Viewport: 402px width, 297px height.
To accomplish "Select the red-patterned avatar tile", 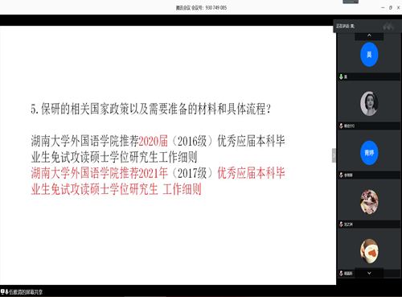I will (x=369, y=202).
